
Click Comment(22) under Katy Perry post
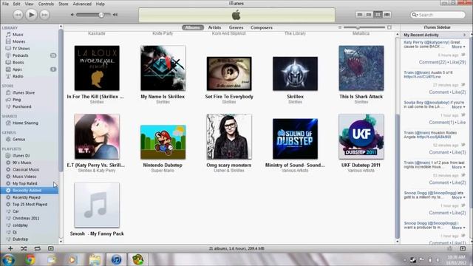tap(432, 62)
